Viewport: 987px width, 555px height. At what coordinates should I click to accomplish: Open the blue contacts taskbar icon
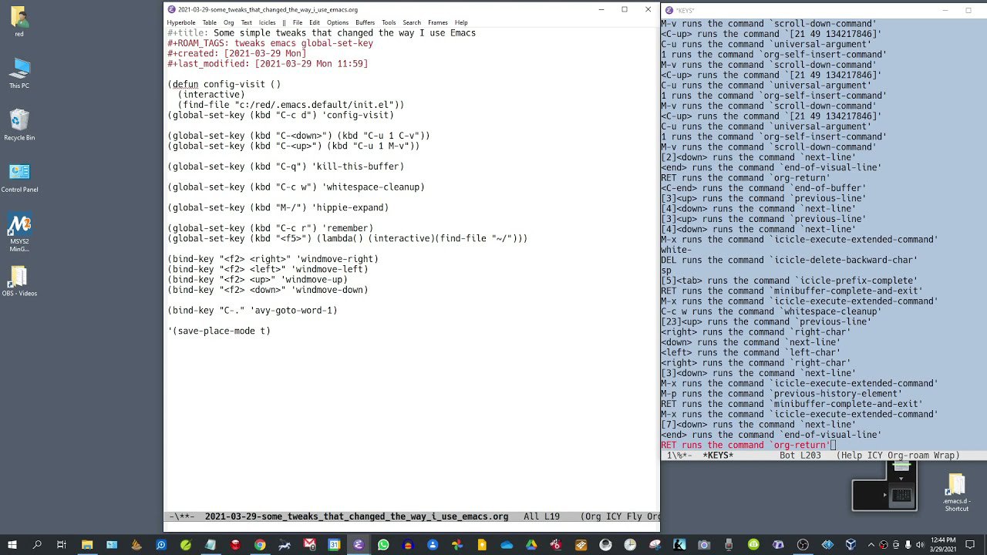tap(433, 545)
